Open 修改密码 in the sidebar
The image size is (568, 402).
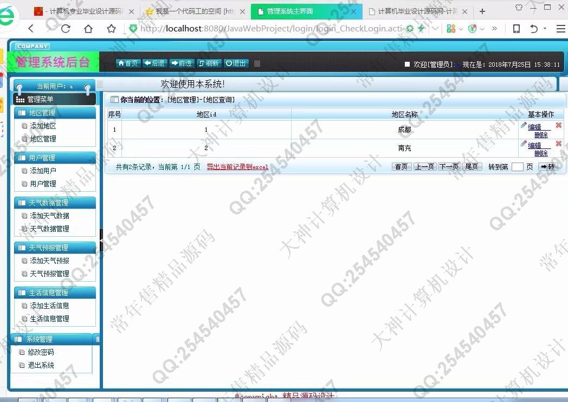pyautogui.click(x=41, y=352)
